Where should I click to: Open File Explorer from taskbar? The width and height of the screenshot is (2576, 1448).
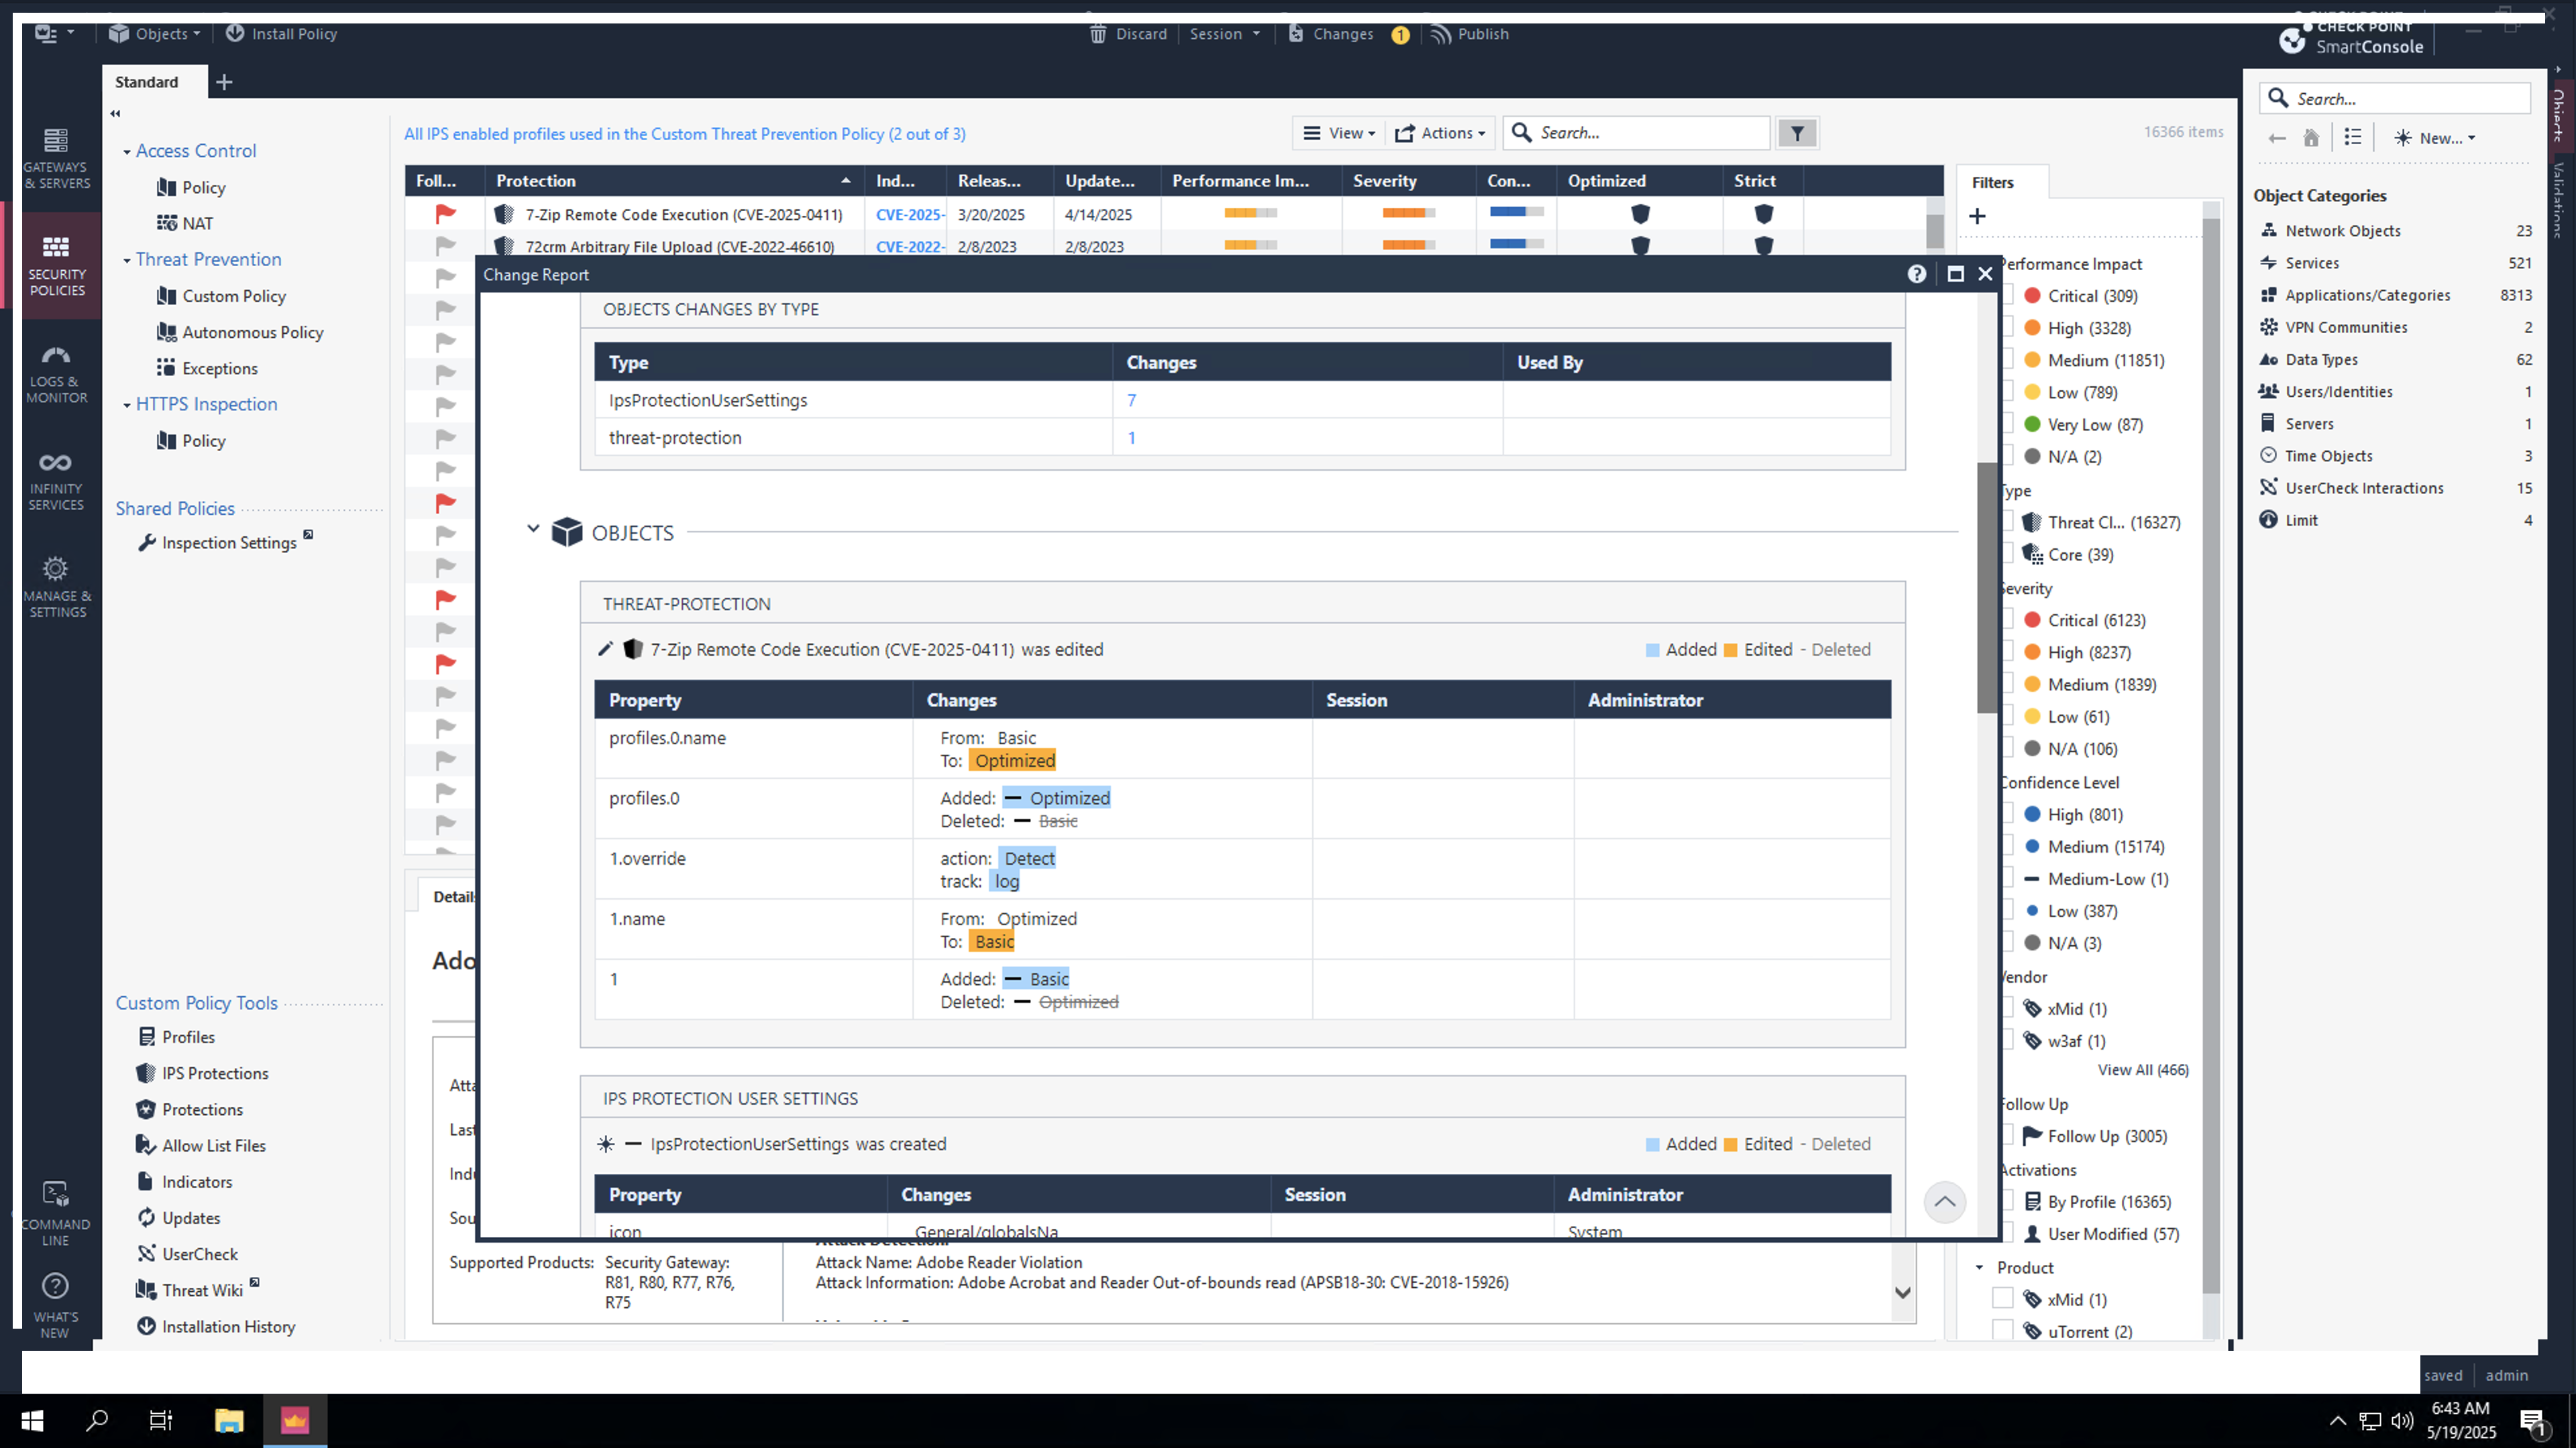(x=229, y=1420)
